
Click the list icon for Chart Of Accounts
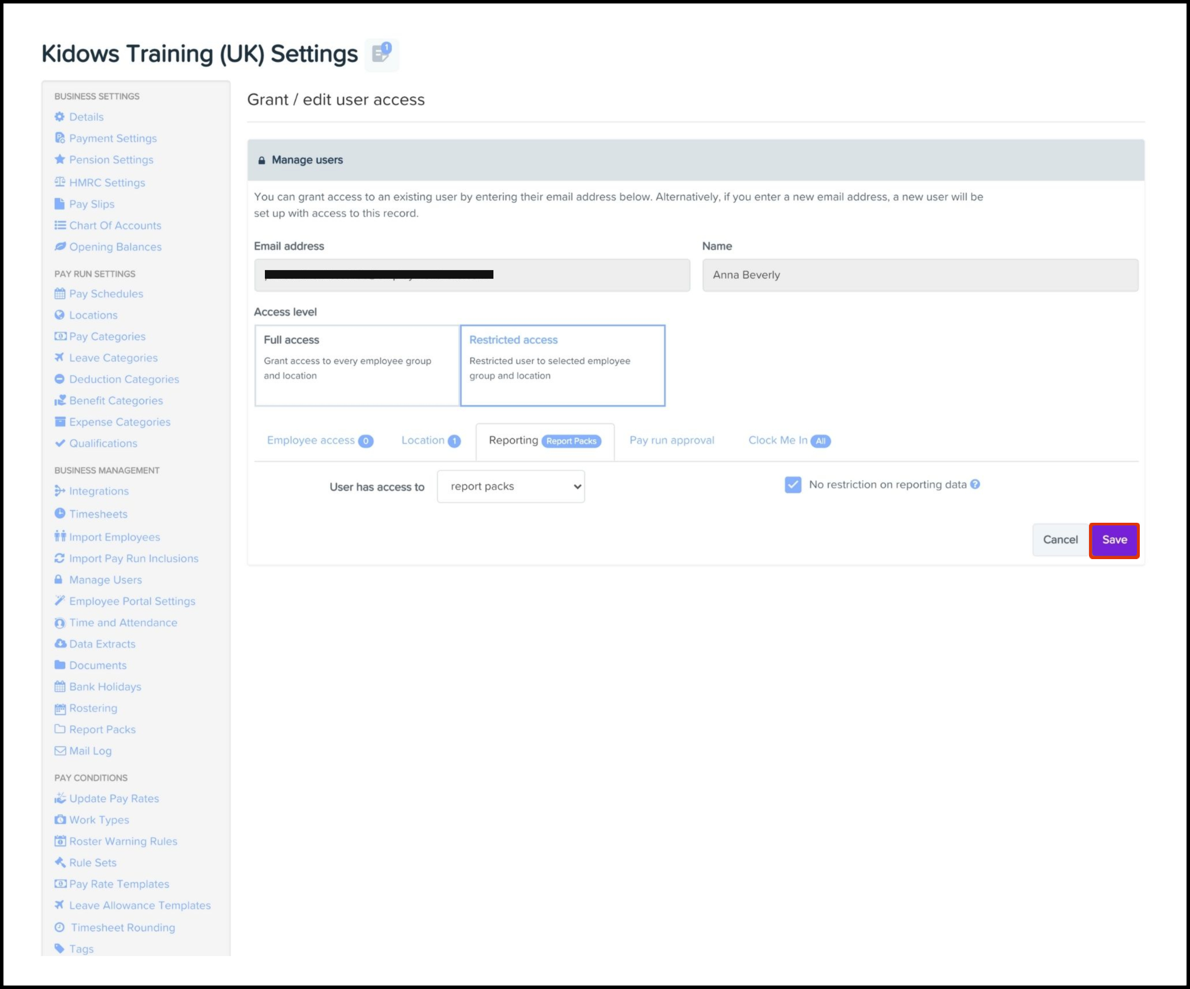(x=59, y=225)
